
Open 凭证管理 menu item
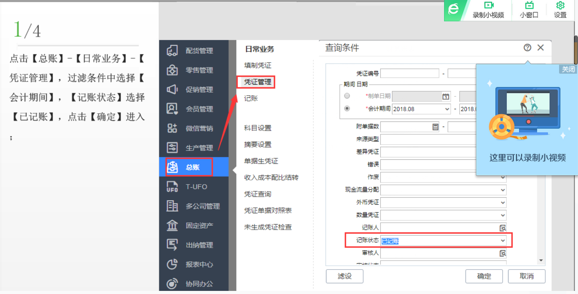tap(258, 82)
